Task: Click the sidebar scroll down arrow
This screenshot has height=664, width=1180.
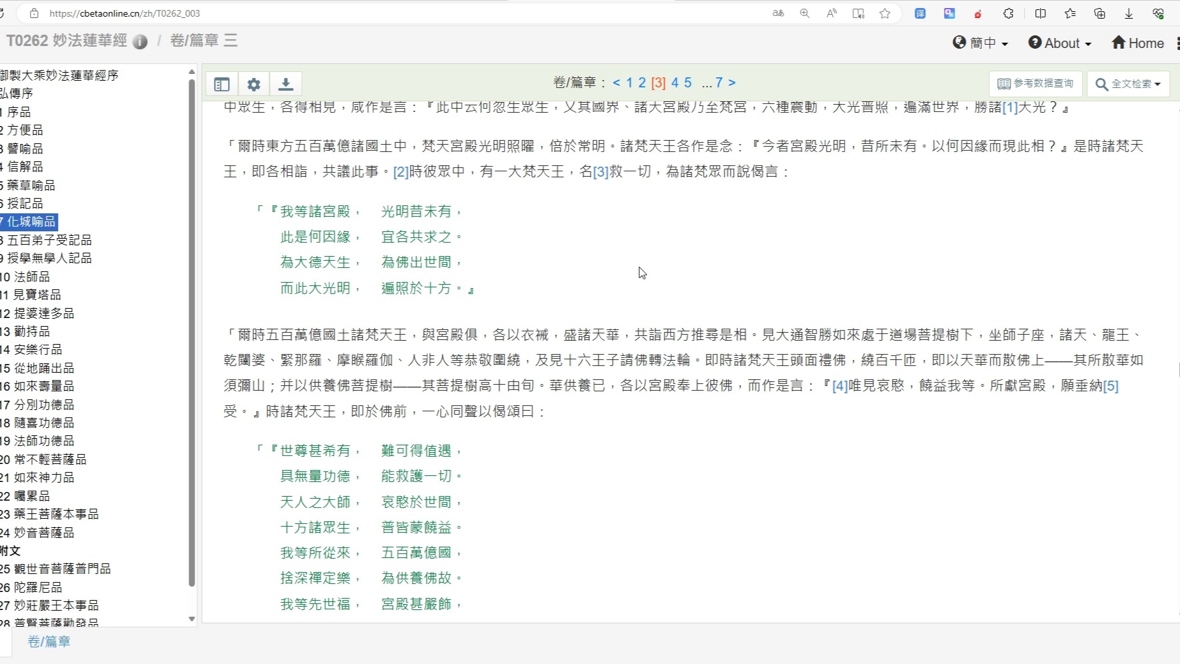Action: click(x=192, y=619)
